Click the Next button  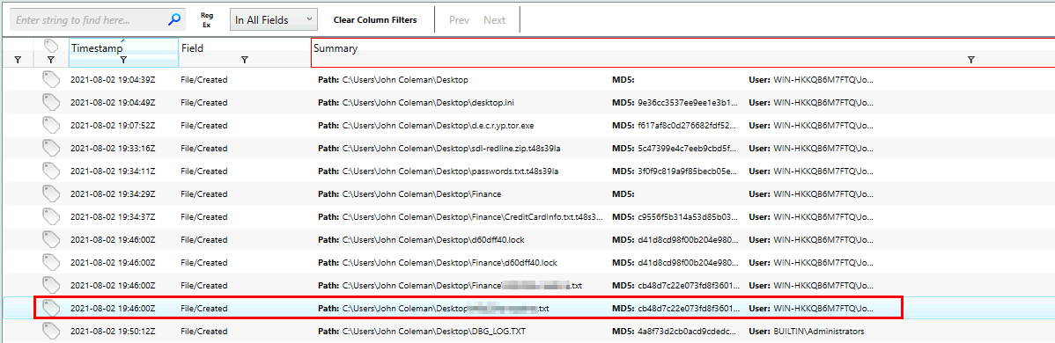(x=495, y=20)
